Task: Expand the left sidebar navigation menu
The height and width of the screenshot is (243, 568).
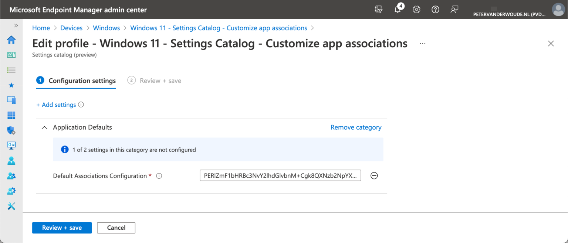Action: pos(16,25)
